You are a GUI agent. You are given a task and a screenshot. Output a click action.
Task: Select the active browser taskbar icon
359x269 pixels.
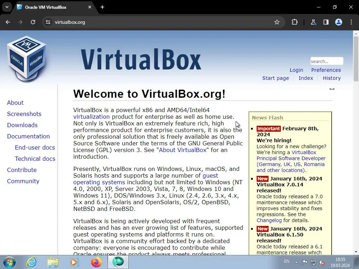coord(118,262)
